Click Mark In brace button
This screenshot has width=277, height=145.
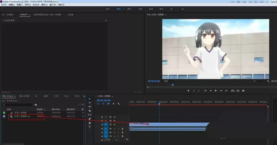194,91
